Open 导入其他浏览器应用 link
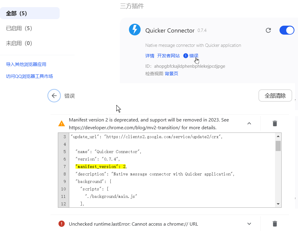298x231 pixels. click(26, 64)
